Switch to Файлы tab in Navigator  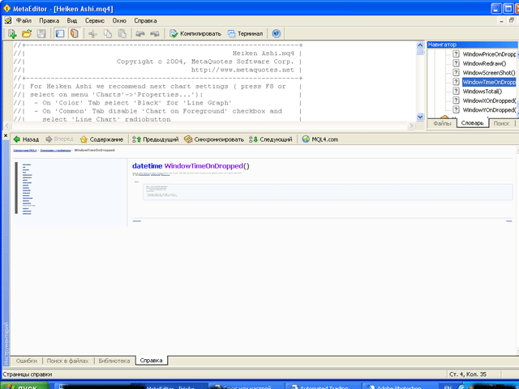tap(442, 123)
